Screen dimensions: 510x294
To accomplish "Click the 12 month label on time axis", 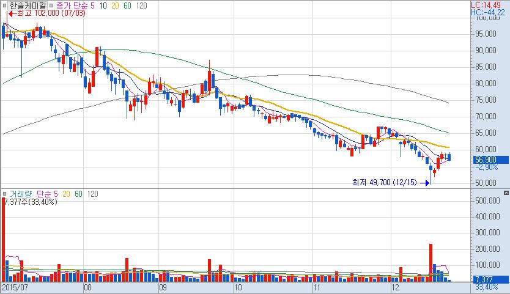I will 394,286.
